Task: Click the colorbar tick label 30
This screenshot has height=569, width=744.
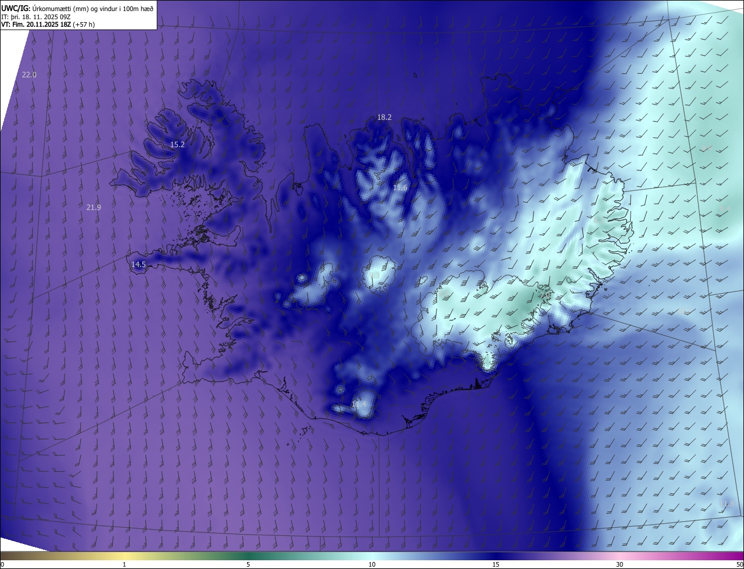Action: (x=620, y=564)
